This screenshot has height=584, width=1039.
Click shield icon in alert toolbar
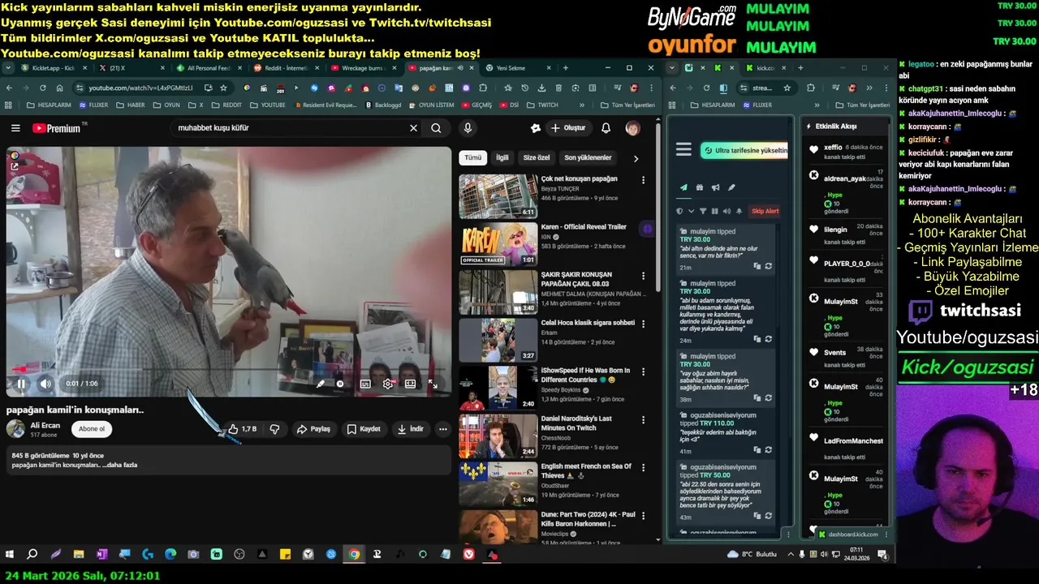[680, 211]
